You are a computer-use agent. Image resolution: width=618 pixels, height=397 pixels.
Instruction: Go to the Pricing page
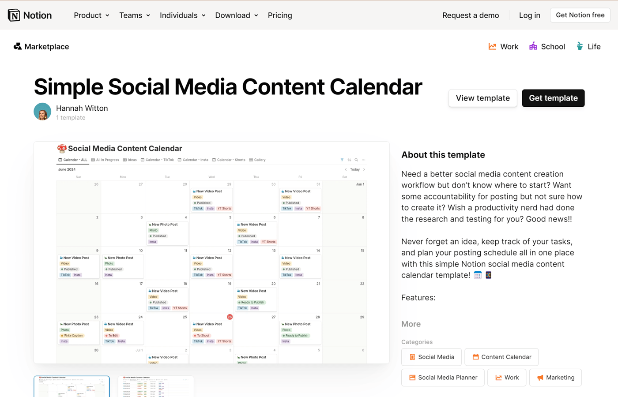tap(280, 15)
